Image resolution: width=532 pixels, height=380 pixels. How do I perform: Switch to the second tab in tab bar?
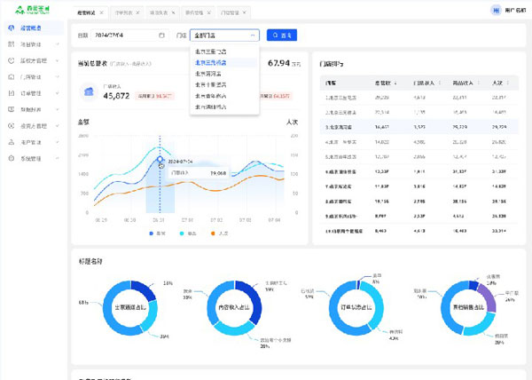pos(126,13)
